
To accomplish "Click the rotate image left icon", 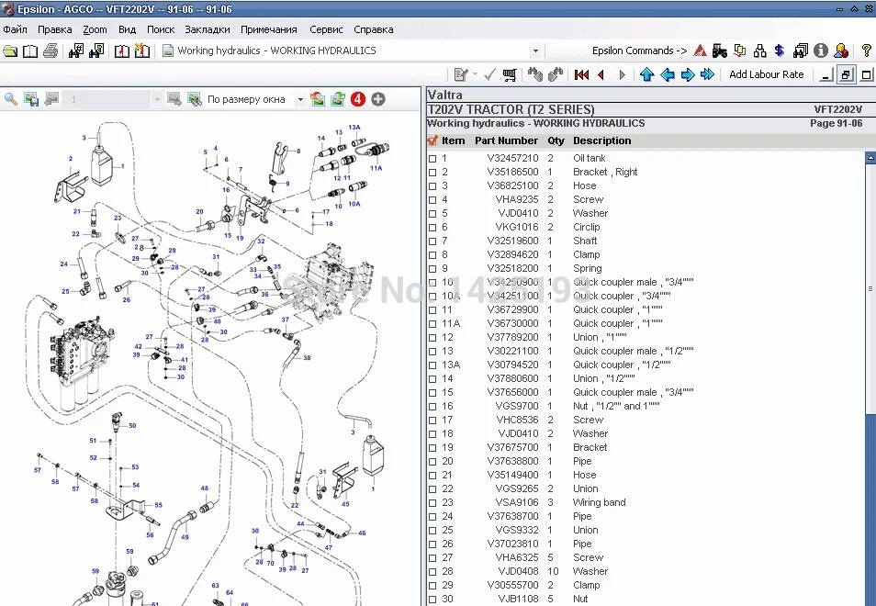I will (318, 99).
